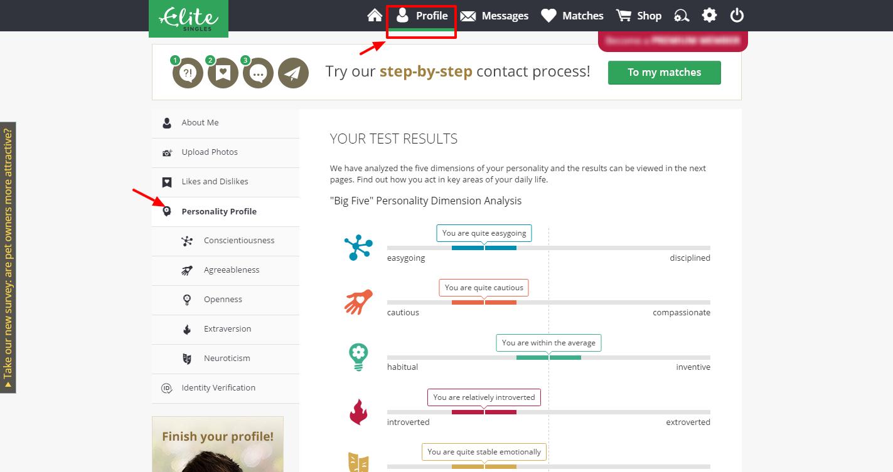Click the red flame extraversion result icon

pyautogui.click(x=358, y=412)
